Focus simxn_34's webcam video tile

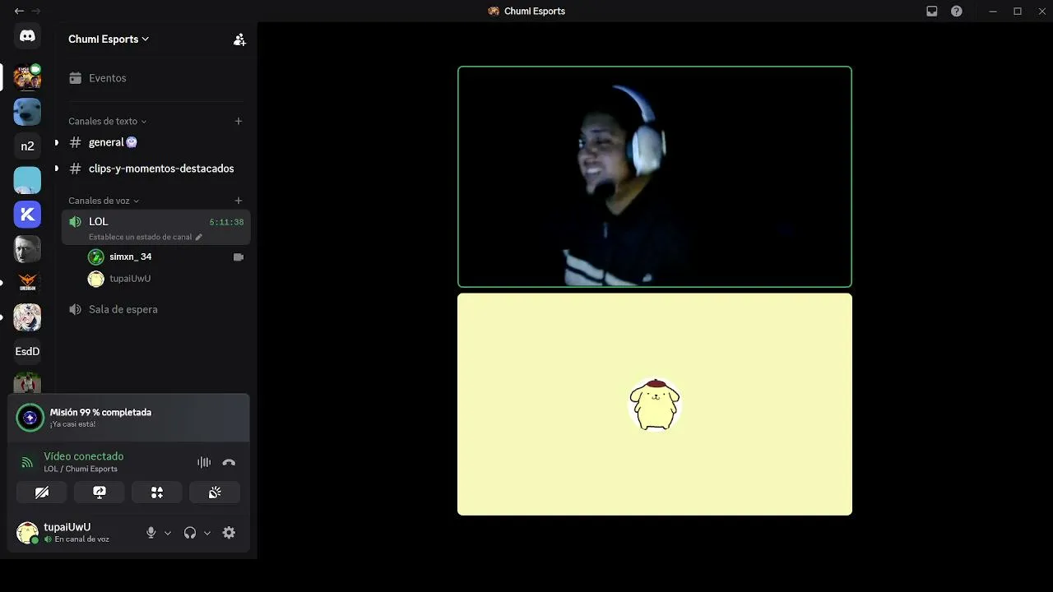[x=655, y=177]
